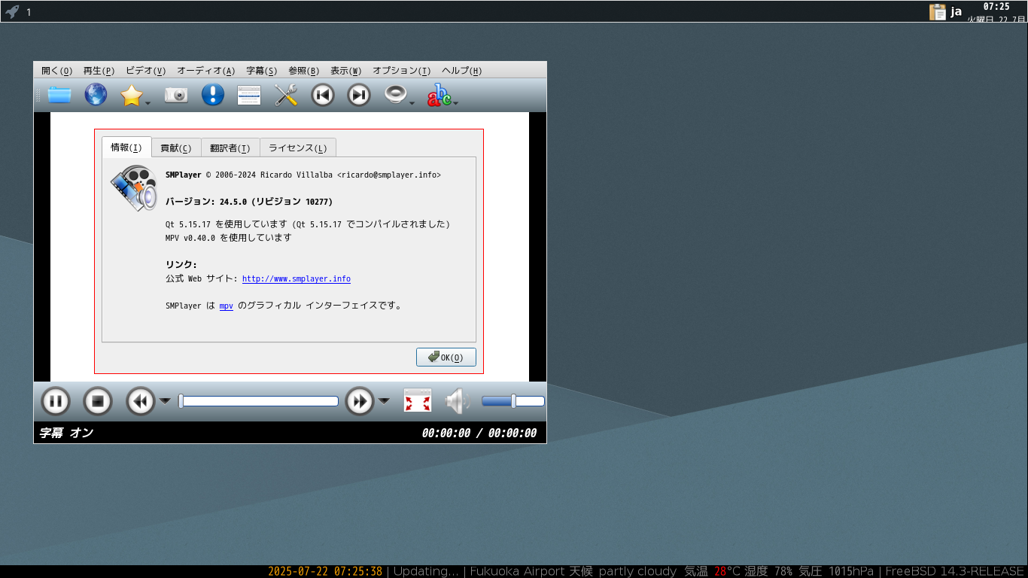Open the ヘルプ(H) menu
Viewport: 1028px width, 578px height.
click(462, 71)
